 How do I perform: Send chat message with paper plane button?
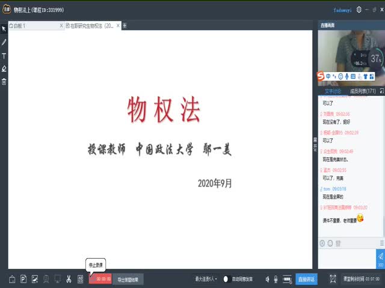[x=380, y=259]
